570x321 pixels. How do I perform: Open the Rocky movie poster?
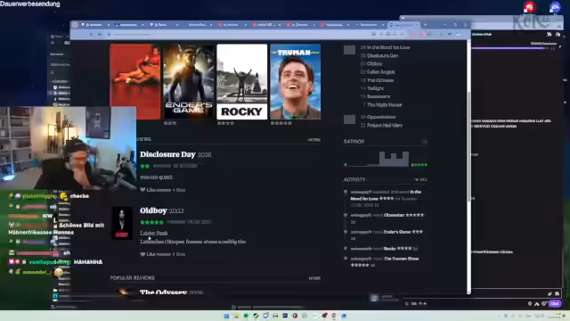pyautogui.click(x=241, y=81)
